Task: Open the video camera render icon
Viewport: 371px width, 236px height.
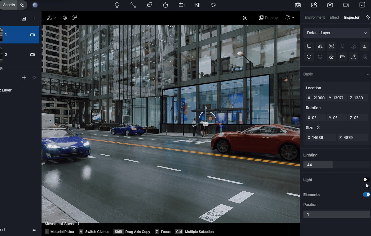Action: (x=346, y=5)
